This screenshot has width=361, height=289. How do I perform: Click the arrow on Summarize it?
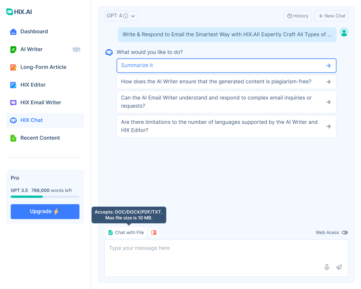pyautogui.click(x=328, y=66)
